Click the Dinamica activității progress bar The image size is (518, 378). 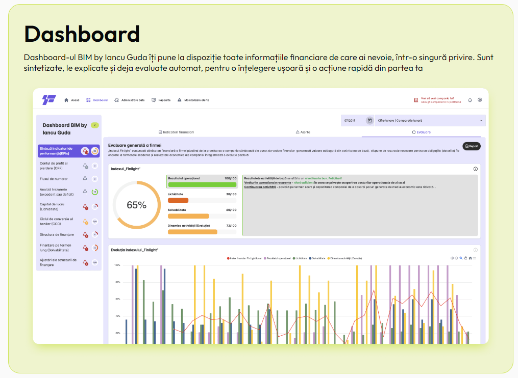[x=192, y=232]
